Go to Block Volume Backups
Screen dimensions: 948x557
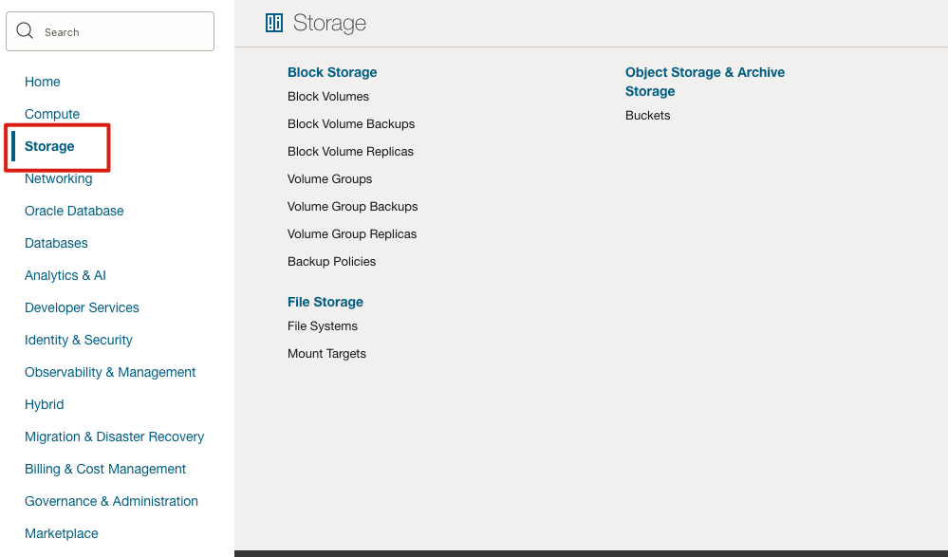pos(351,124)
